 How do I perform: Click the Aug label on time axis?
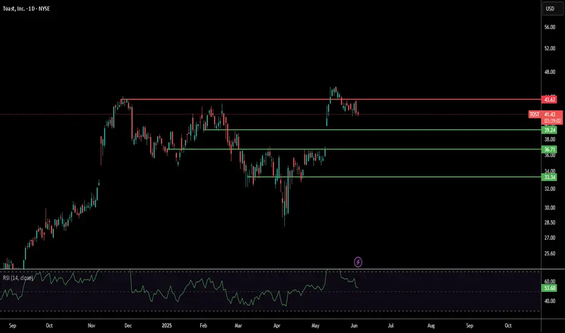click(x=431, y=326)
